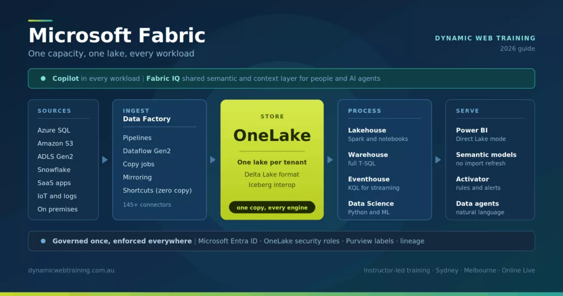Screen dimensions: 563x296
Task: Click "Data Science" in the Process card
Action: pyautogui.click(x=371, y=204)
